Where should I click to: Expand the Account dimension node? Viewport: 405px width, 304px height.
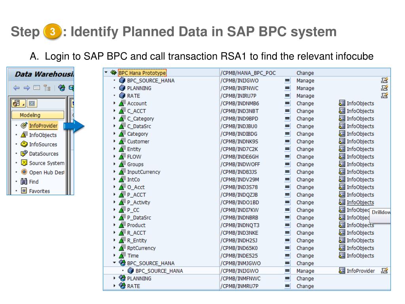(x=114, y=103)
